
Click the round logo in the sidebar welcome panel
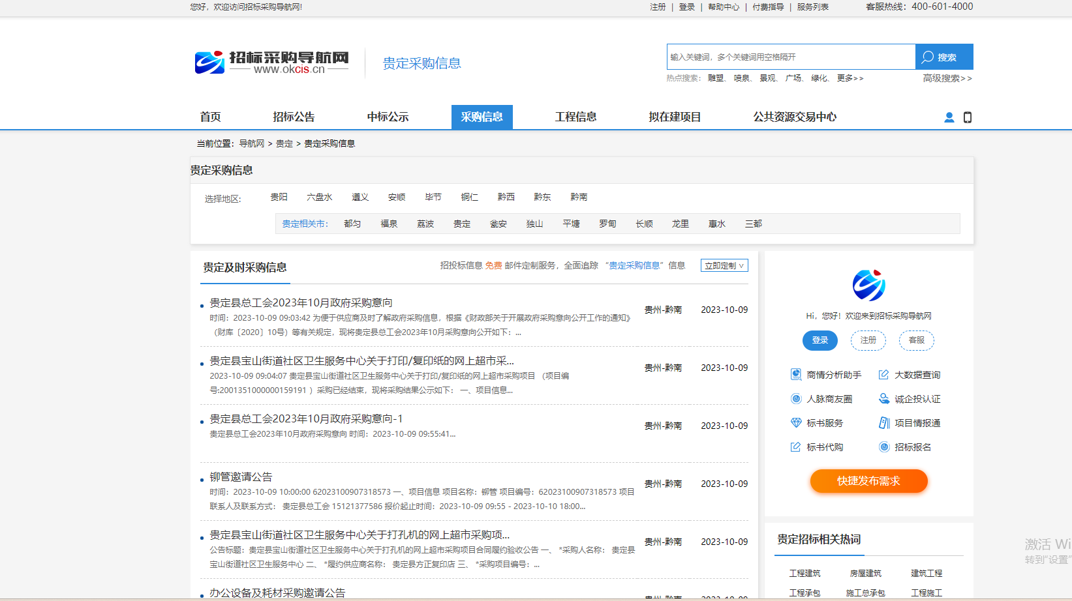[x=868, y=286]
